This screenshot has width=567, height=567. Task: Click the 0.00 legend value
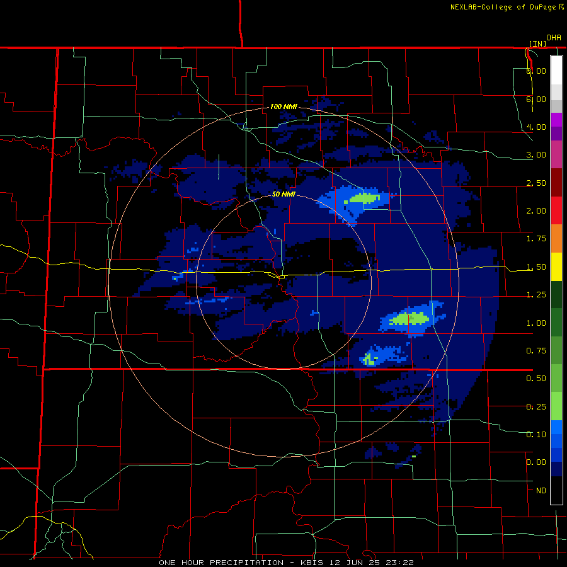point(536,462)
